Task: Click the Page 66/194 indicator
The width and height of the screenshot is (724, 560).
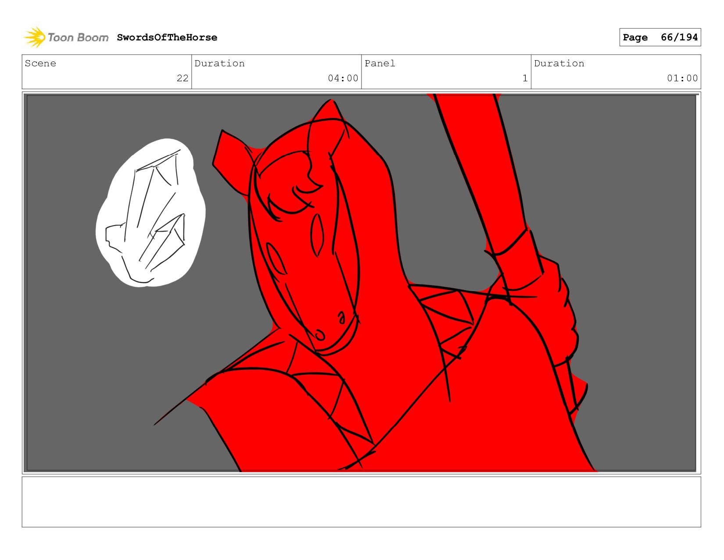Action: [x=660, y=37]
